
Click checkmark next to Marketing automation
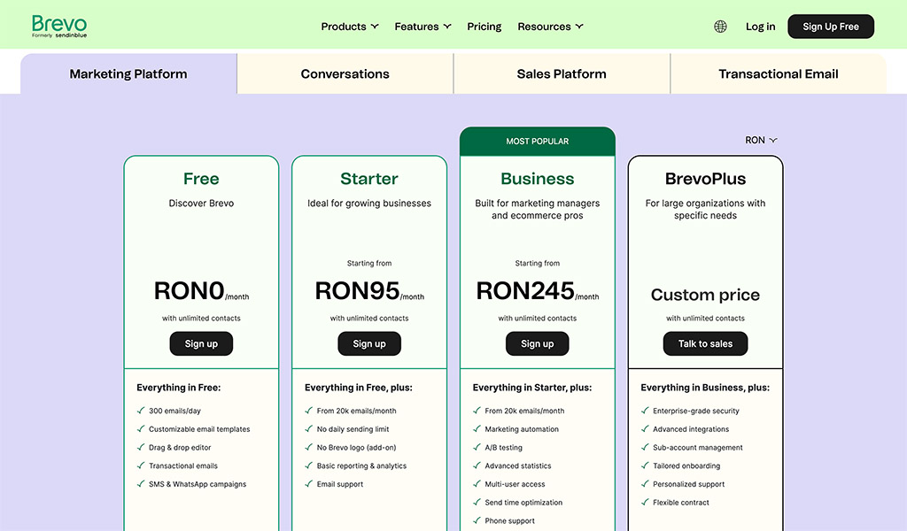[477, 429]
